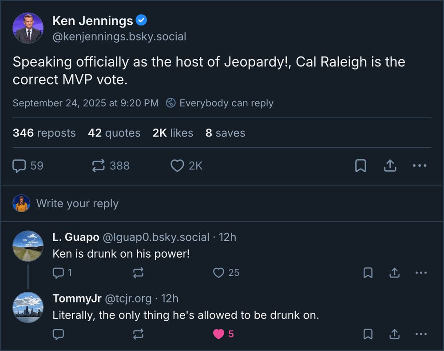The width and height of the screenshot is (444, 351).
Task: Share Ken Jennings' post via the share icon
Action: [390, 165]
